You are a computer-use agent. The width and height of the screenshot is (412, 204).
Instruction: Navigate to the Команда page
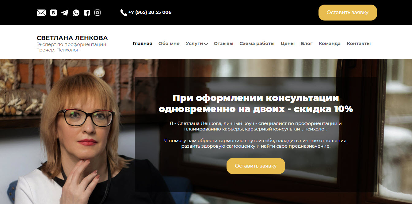[x=330, y=43]
